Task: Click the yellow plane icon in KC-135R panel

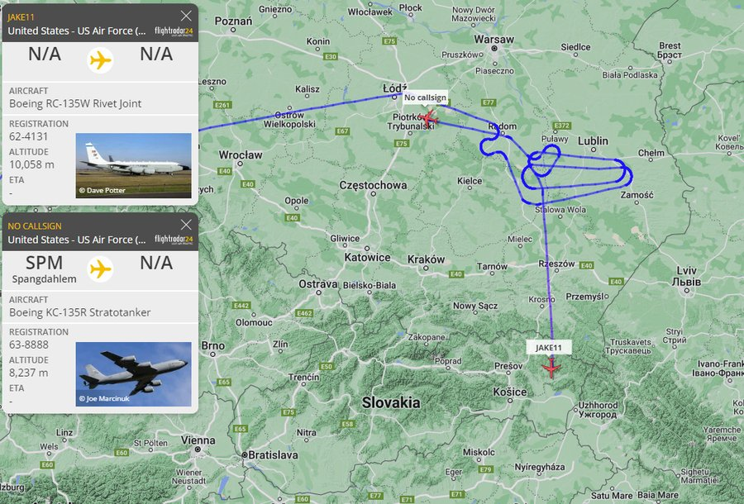Action: [x=100, y=269]
